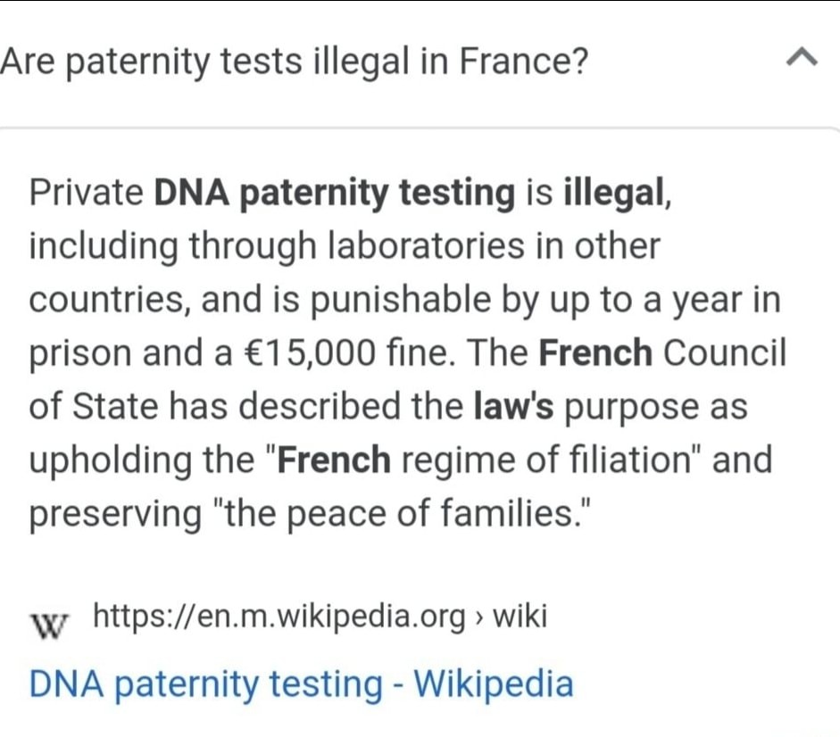Viewport: 840px width, 737px height.
Task: Click the word "Private" starting the snippet
Action: coord(86,193)
